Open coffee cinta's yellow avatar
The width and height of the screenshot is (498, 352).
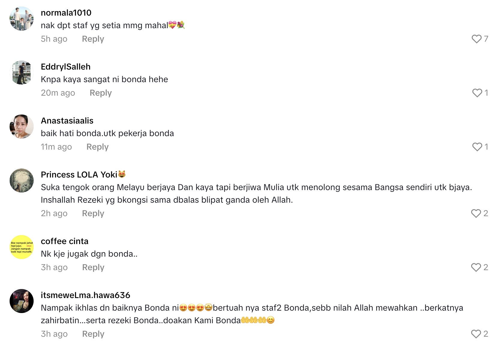(22, 247)
